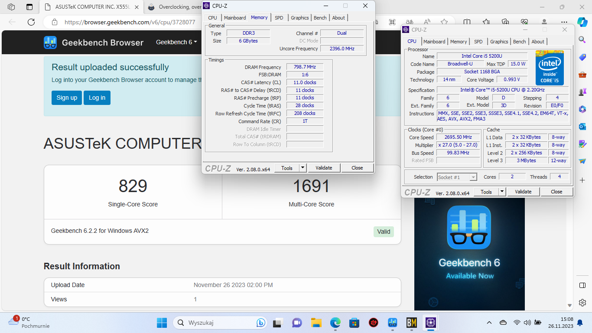This screenshot has width=592, height=333.
Task: Open Tools dropdown arrow in CPU tab CPU-Z window
Action: click(x=502, y=192)
